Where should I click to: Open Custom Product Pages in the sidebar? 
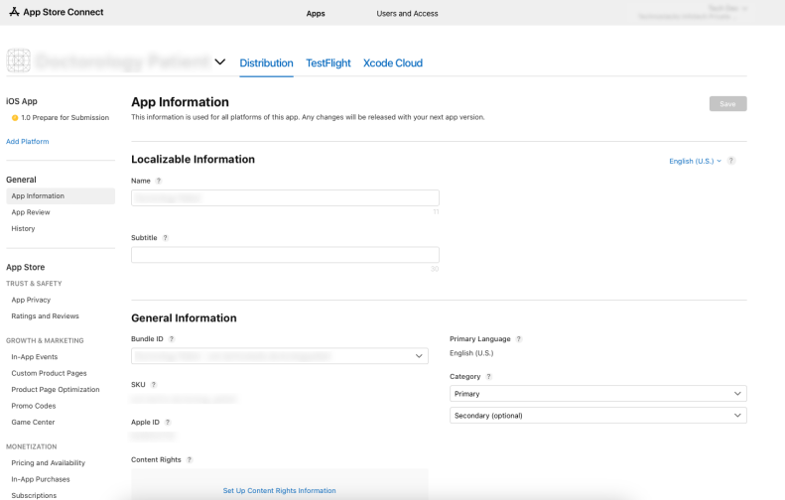pos(49,373)
